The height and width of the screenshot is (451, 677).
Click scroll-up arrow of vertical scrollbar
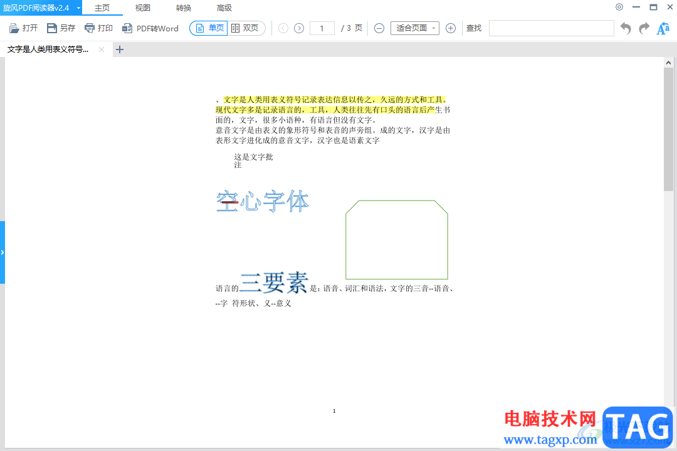pyautogui.click(x=668, y=63)
